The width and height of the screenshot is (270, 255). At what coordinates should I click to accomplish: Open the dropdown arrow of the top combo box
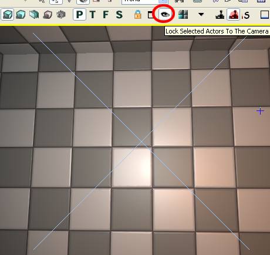click(x=164, y=1)
